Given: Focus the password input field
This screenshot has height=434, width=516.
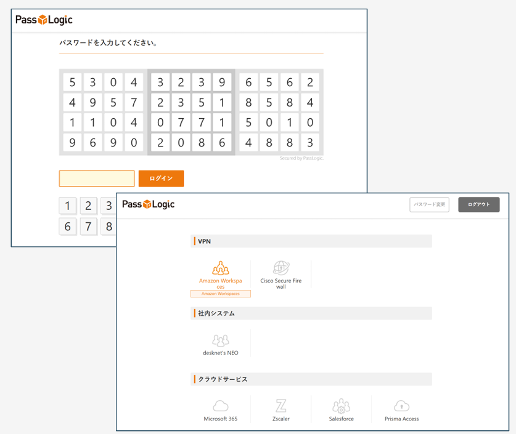Looking at the screenshot, I should click(97, 179).
